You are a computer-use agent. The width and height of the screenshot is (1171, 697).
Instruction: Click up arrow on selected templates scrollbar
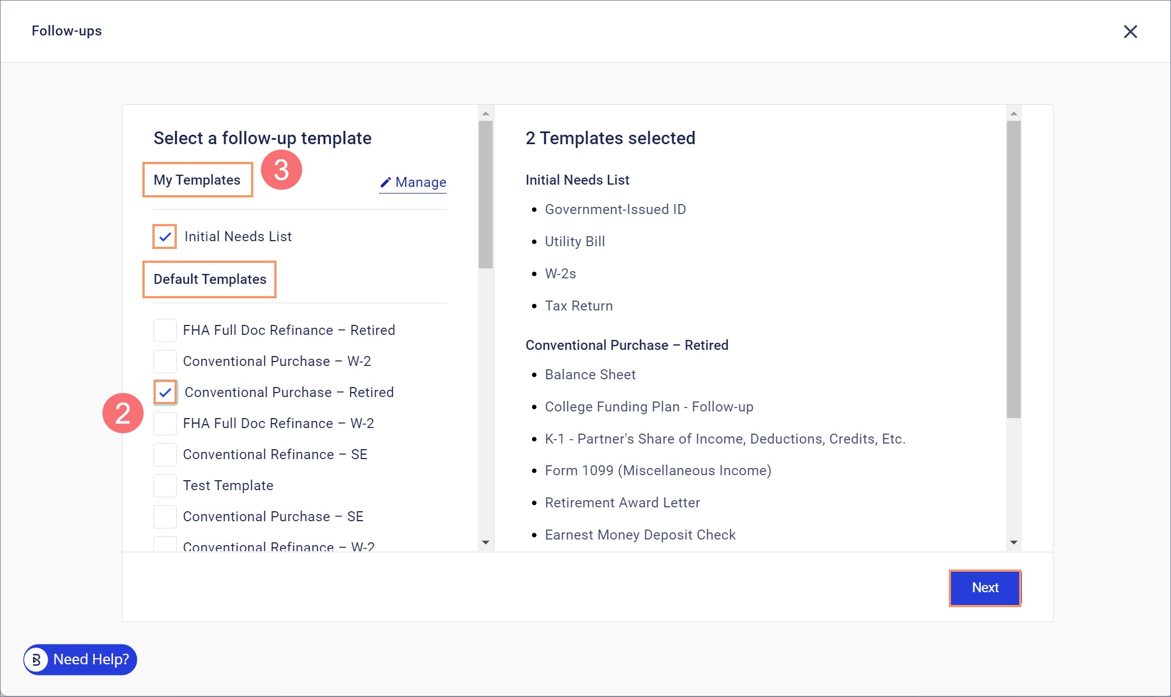click(1014, 114)
